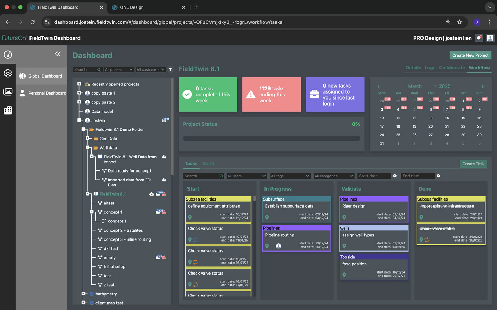
Task: Click the speedometer dashboard icon
Action: (x=8, y=55)
